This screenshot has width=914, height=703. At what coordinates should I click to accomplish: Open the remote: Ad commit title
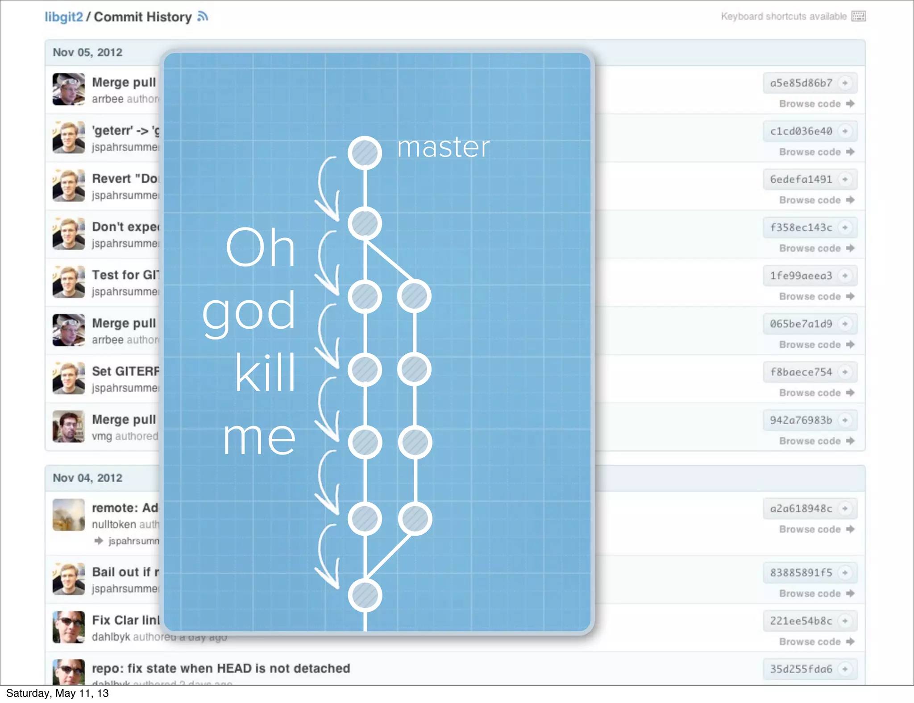click(125, 508)
